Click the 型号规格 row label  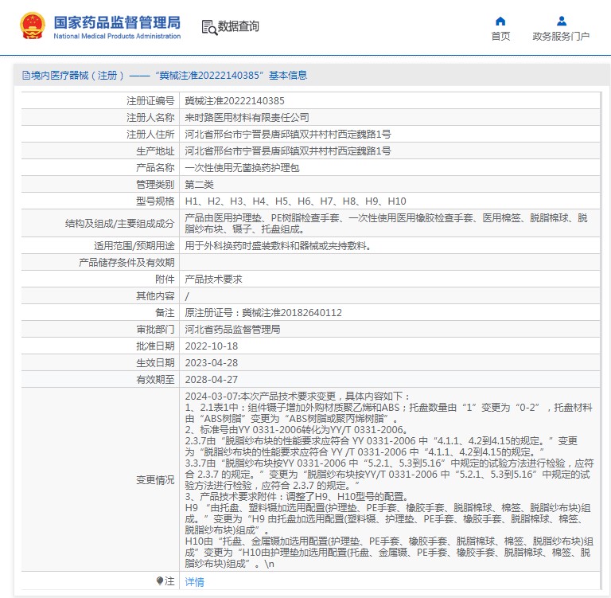[155, 201]
